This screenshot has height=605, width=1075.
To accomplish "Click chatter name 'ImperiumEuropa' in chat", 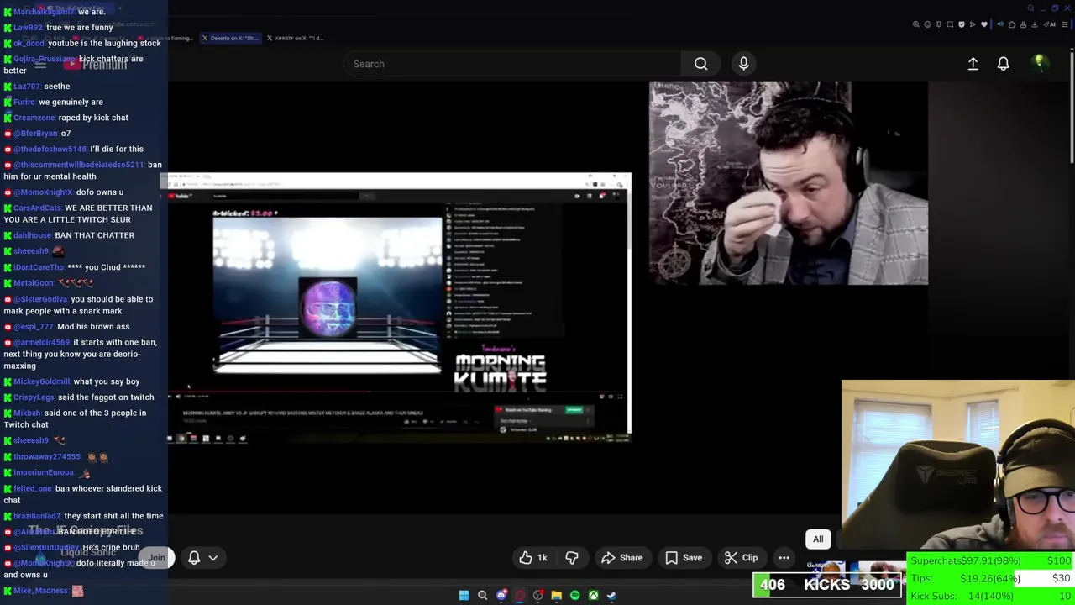I will (44, 472).
